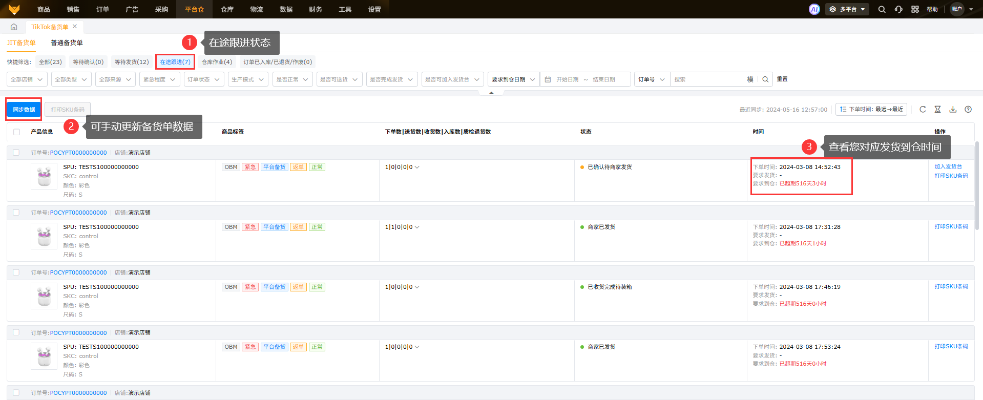Screen dimensions: 983x400
Task: Open the apps grid icon
Action: coord(915,9)
